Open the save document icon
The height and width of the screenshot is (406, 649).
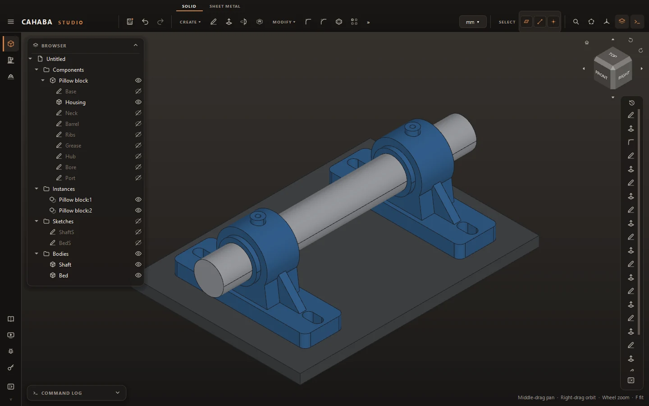point(130,22)
